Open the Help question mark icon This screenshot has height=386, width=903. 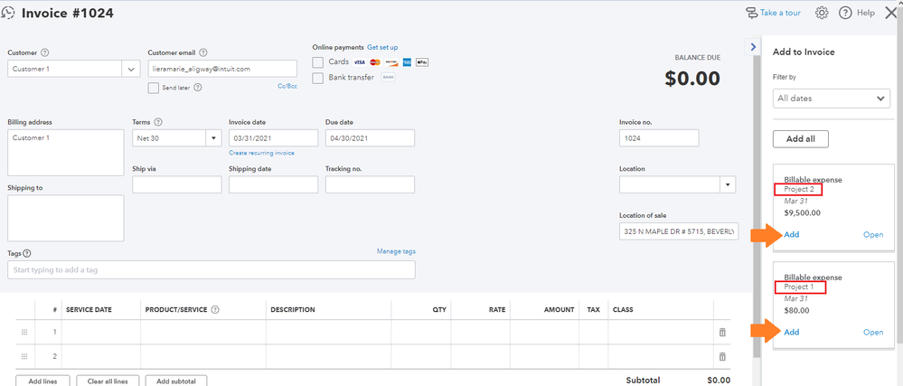click(x=845, y=13)
